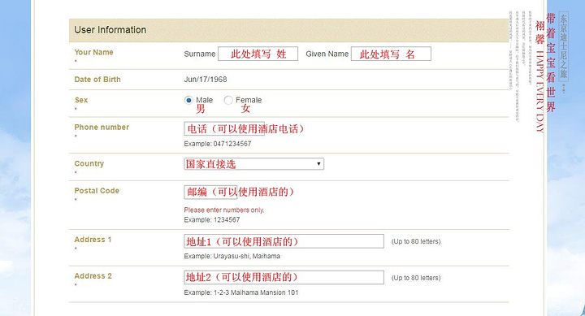585x316 pixels.
Task: Click the Example: 1234567 hint text
Action: pyautogui.click(x=211, y=220)
